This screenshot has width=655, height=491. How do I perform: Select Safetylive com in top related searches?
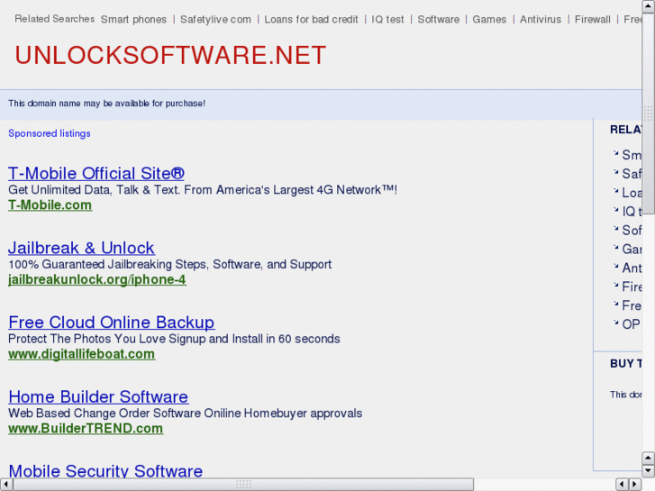point(215,20)
